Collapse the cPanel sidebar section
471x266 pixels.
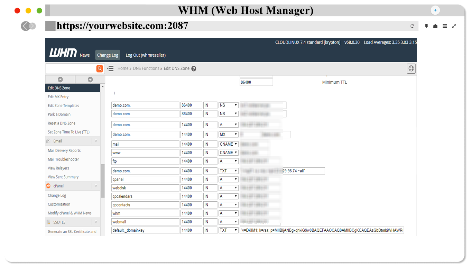[x=96, y=186]
